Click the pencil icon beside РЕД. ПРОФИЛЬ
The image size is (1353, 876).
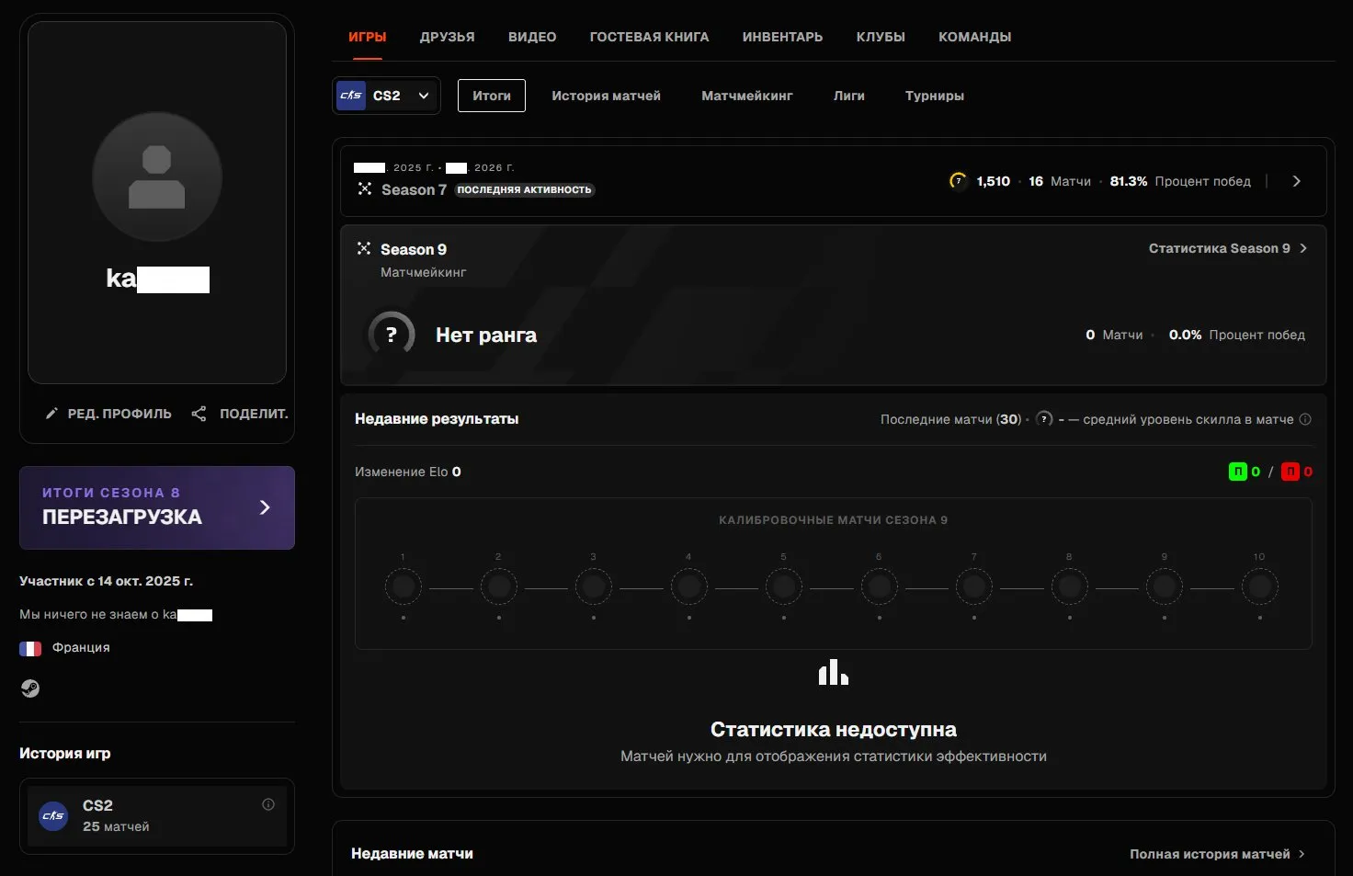click(x=51, y=414)
